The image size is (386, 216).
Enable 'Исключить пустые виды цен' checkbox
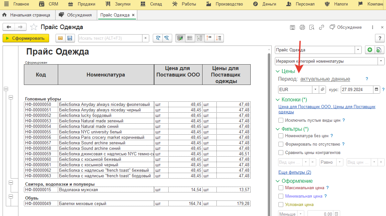[x=281, y=120]
